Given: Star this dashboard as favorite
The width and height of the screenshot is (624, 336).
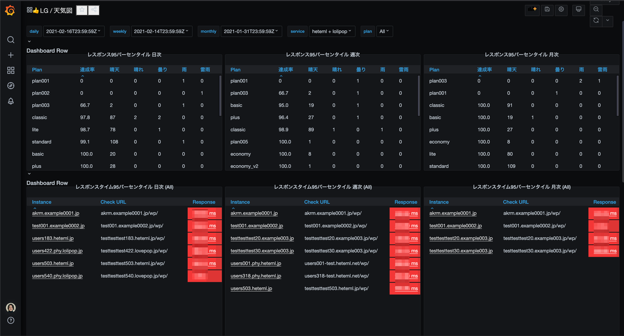Looking at the screenshot, I should [82, 10].
